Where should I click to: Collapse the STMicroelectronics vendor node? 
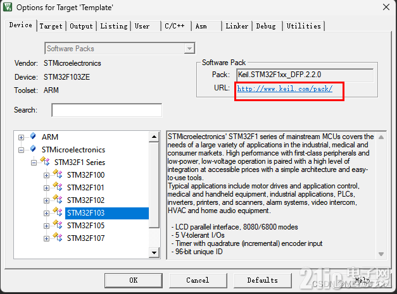click(x=22, y=150)
